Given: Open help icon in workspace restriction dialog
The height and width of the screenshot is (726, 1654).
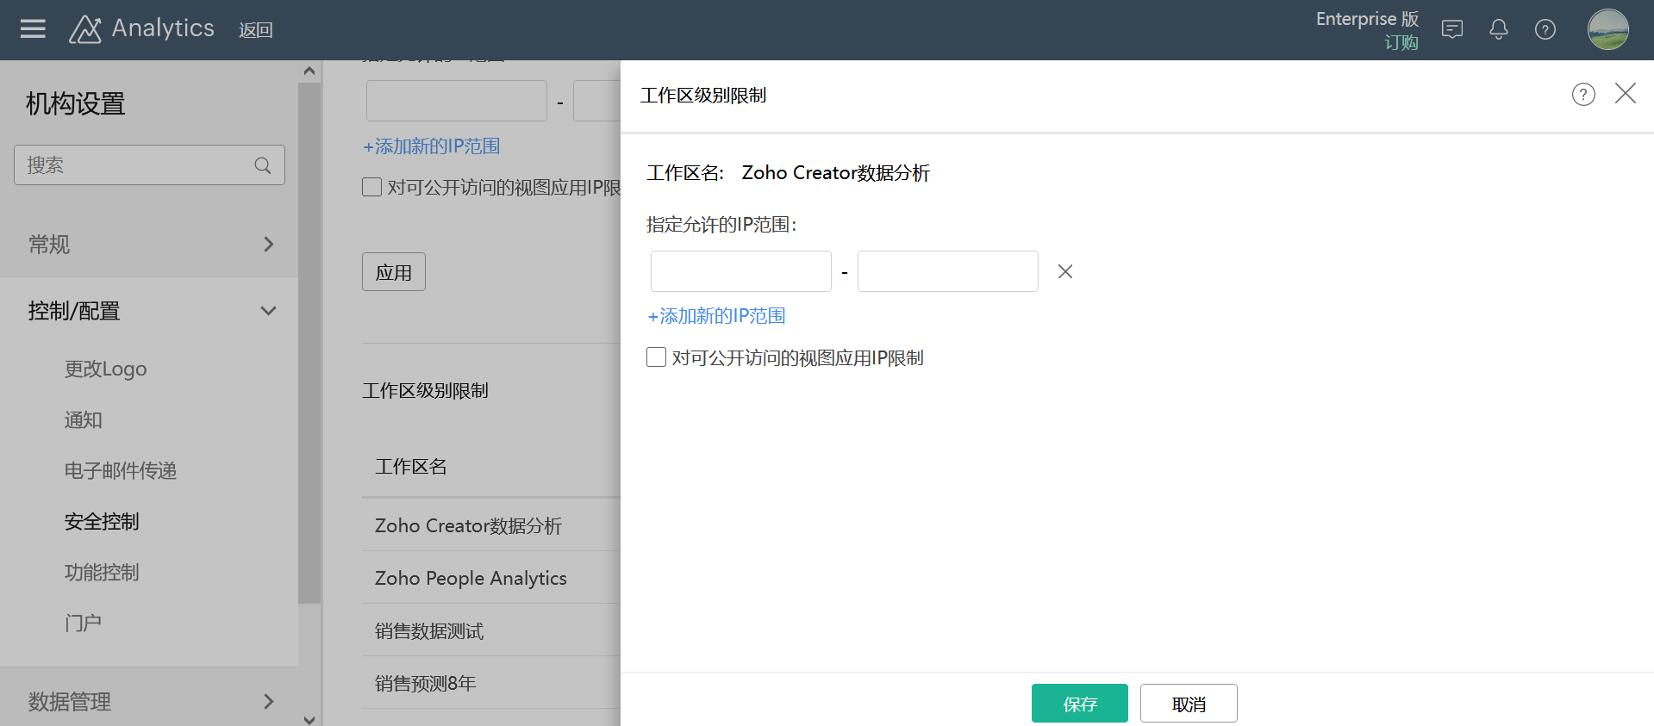Looking at the screenshot, I should coord(1583,95).
